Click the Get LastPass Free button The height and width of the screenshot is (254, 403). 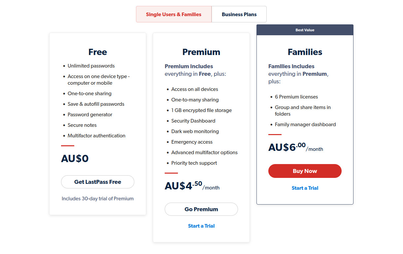click(x=98, y=182)
